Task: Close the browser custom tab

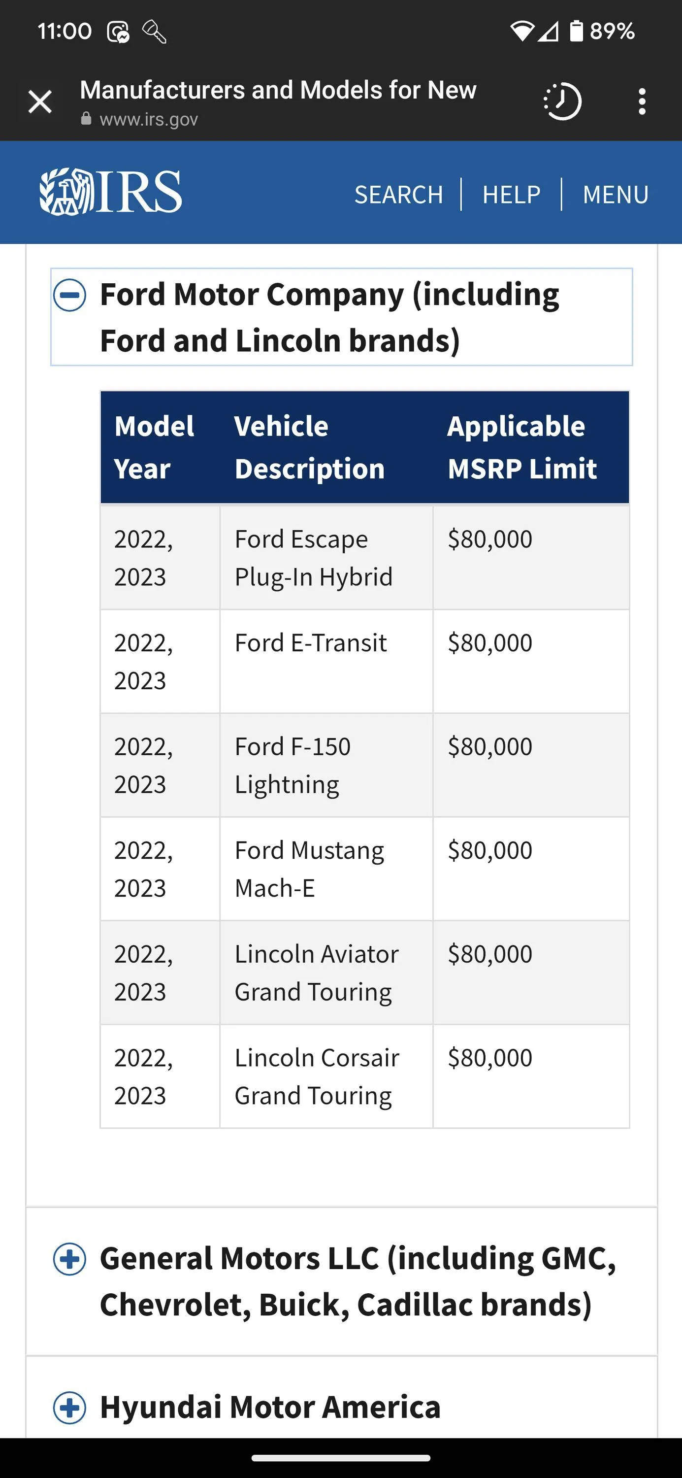Action: coord(40,102)
